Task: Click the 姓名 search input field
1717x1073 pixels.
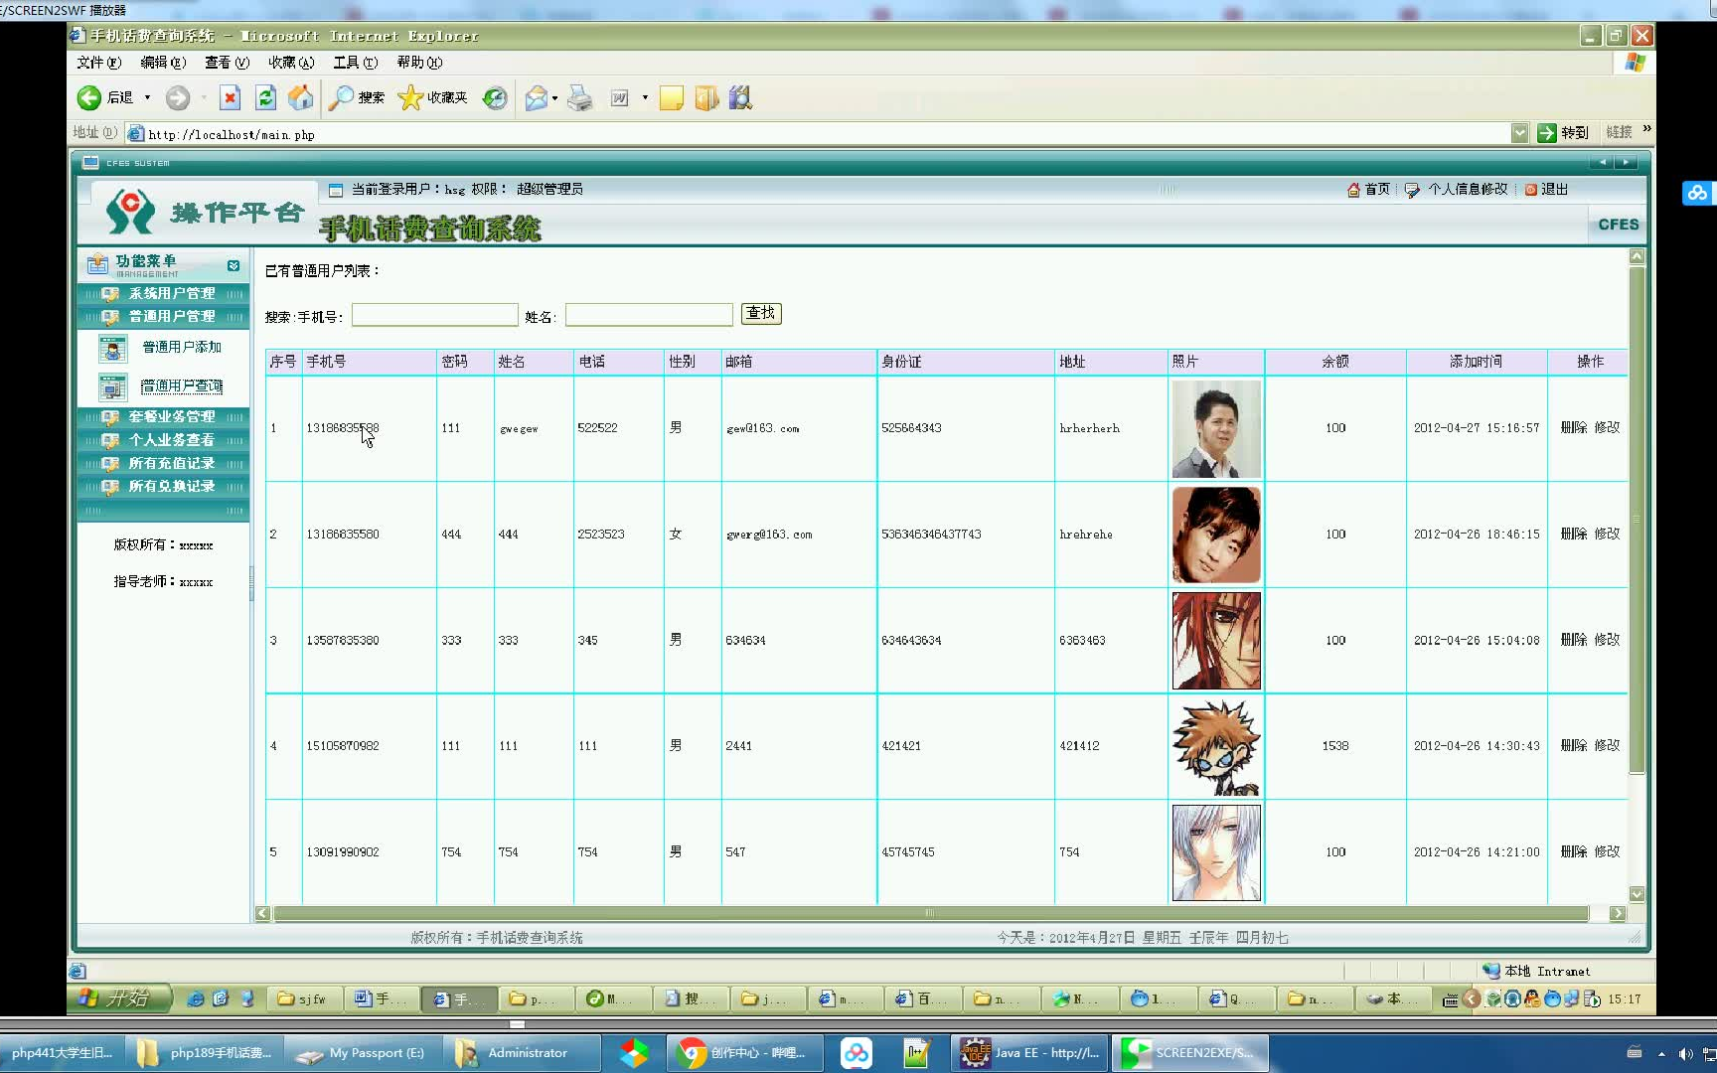Action: pos(649,315)
